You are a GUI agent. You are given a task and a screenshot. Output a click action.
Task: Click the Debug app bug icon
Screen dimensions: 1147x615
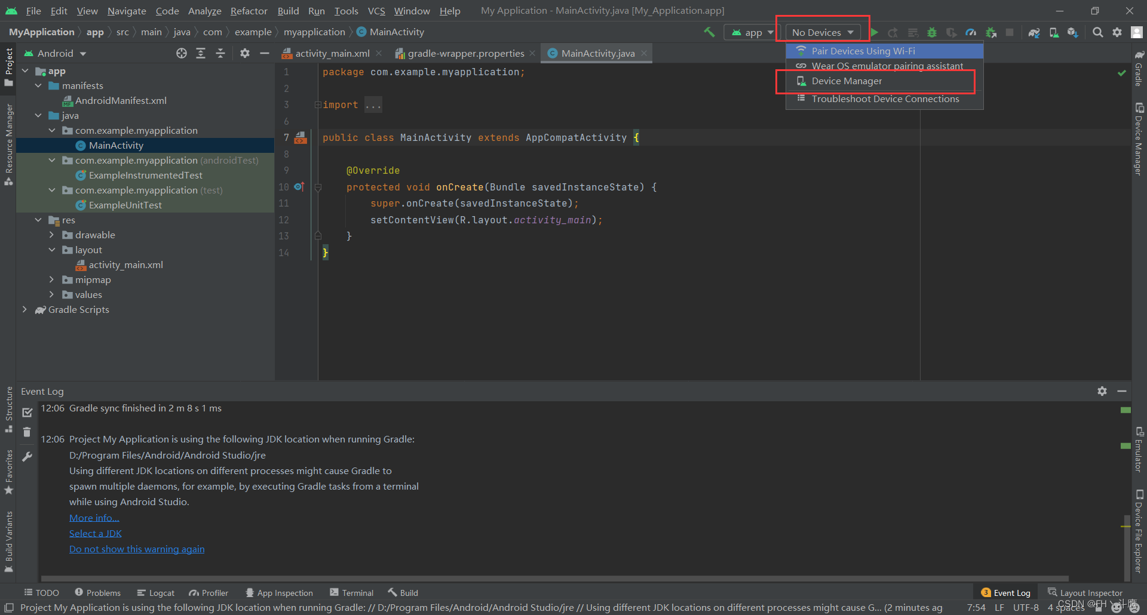(932, 32)
